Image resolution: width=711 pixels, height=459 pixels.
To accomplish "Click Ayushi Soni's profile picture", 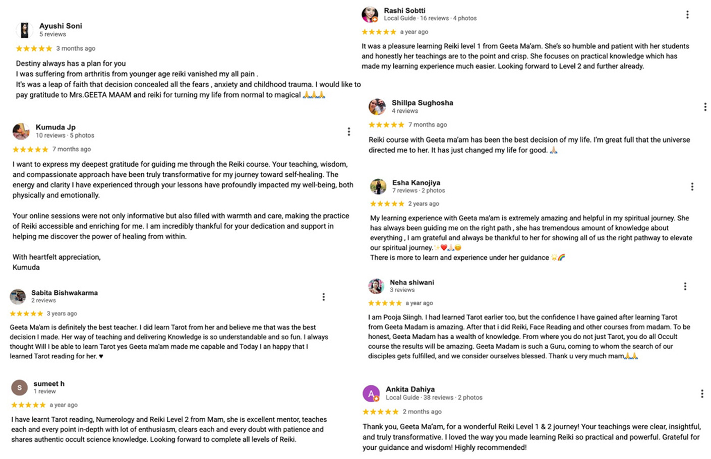I will point(24,30).
